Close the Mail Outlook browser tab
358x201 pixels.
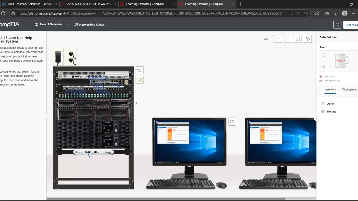pyautogui.click(x=55, y=4)
